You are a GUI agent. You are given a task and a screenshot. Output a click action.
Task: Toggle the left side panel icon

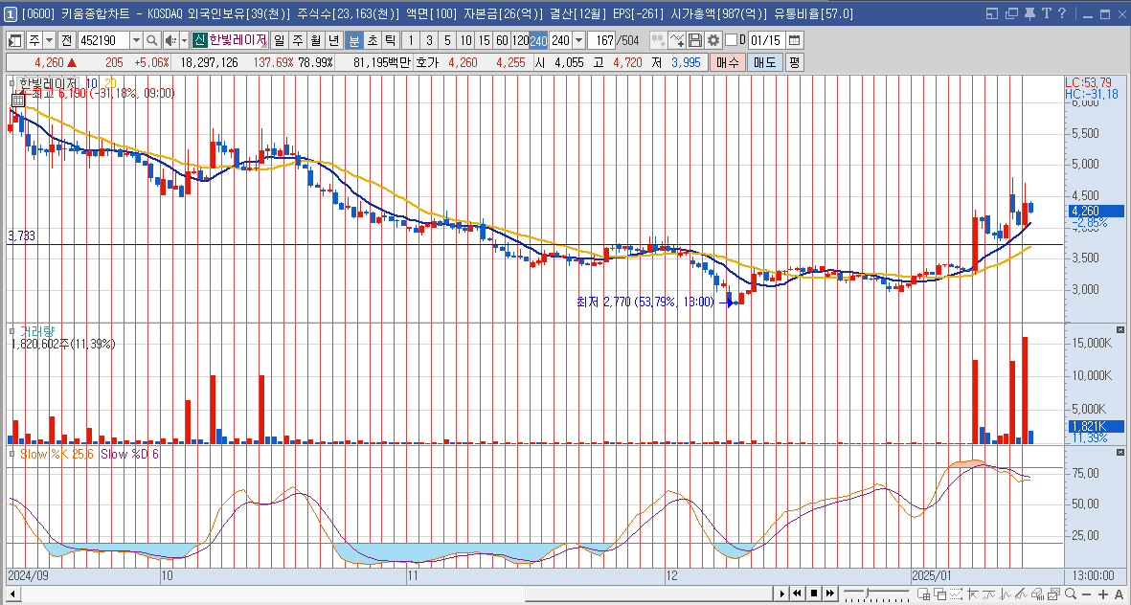(15, 40)
